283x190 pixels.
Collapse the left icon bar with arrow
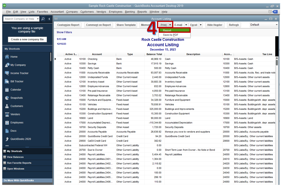pos(49,19)
